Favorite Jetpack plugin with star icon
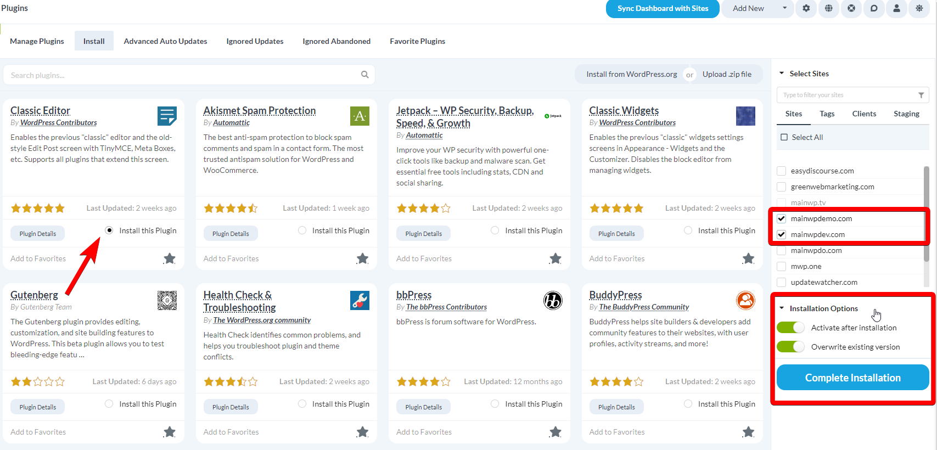This screenshot has width=937, height=450. click(556, 258)
